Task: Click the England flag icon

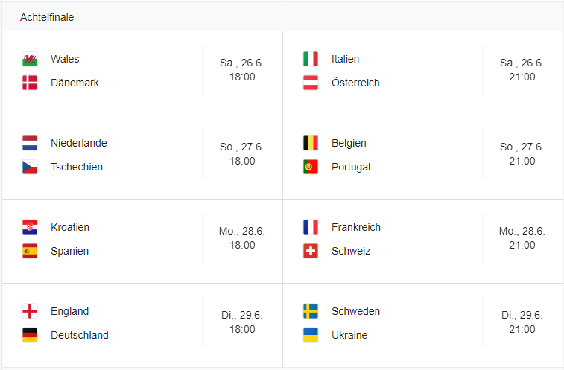Action: (30, 311)
